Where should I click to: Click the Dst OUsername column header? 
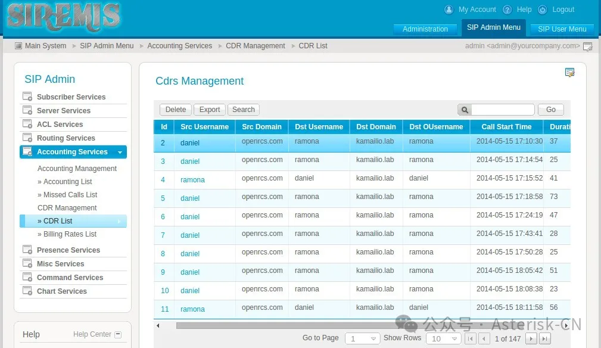(436, 127)
